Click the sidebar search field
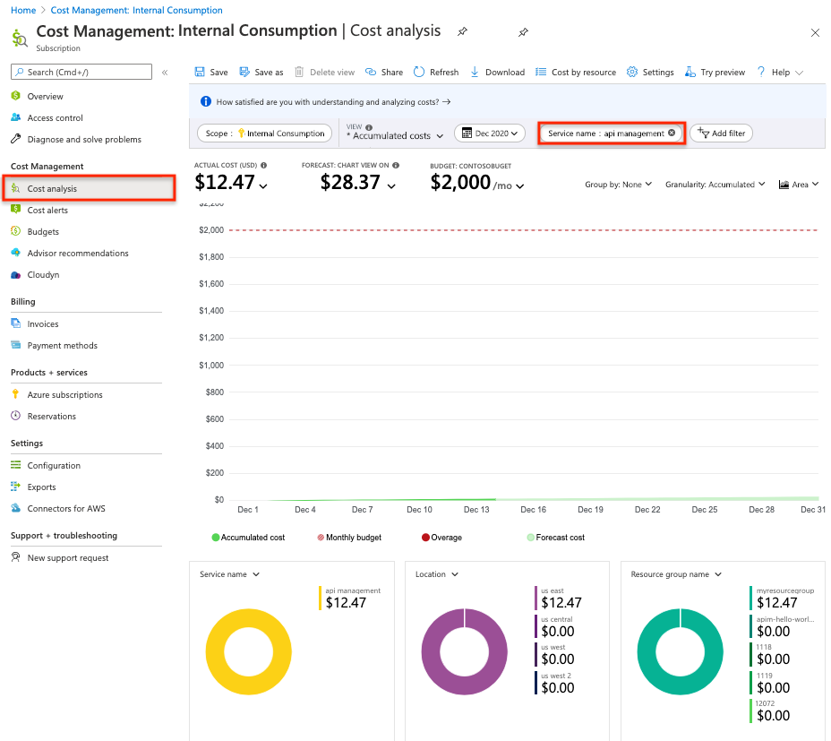 click(x=82, y=73)
